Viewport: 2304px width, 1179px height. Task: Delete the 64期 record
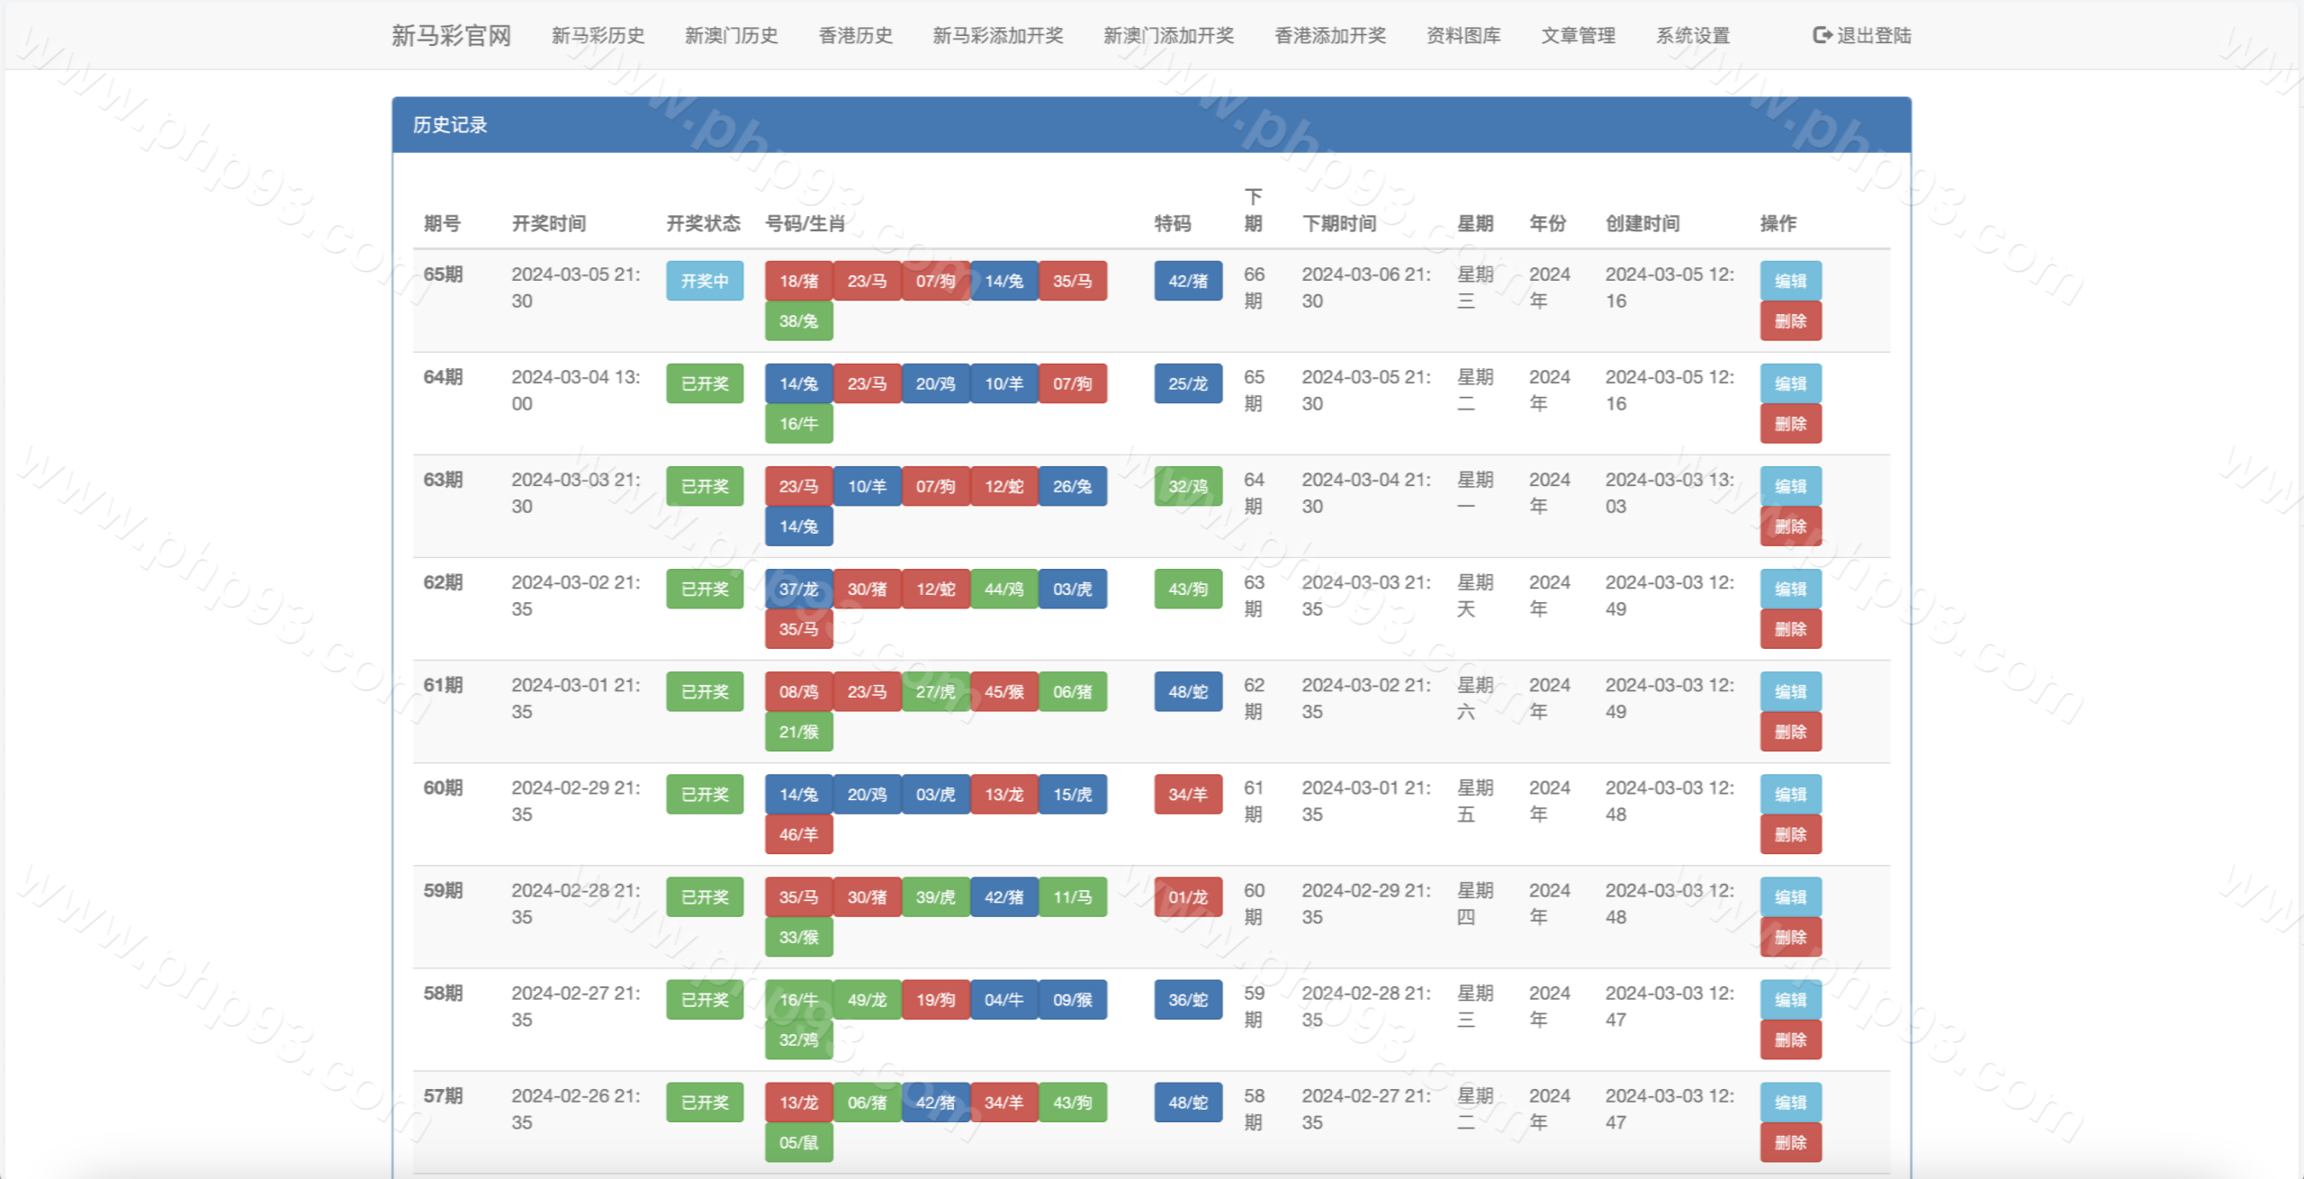[1790, 424]
